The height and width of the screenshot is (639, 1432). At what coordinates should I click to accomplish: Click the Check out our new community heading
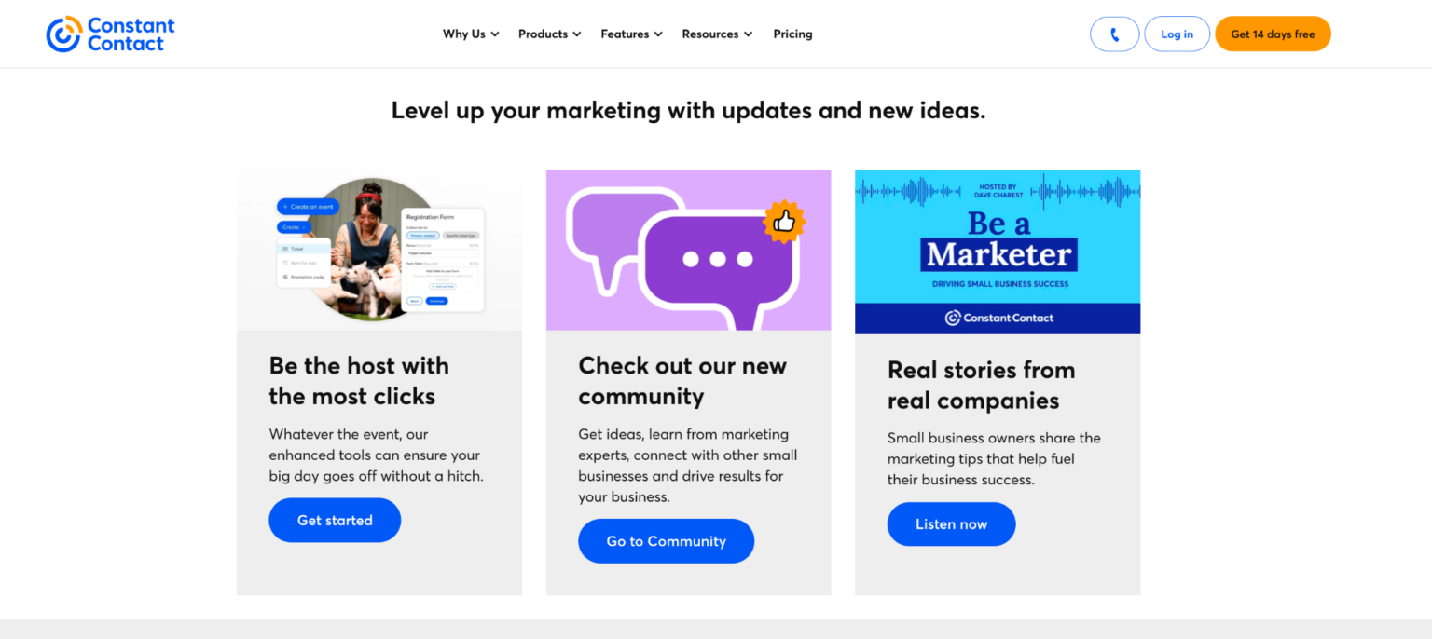(682, 380)
